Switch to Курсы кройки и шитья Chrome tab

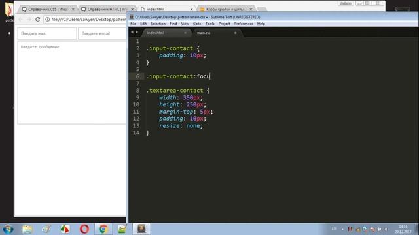pos(225,9)
